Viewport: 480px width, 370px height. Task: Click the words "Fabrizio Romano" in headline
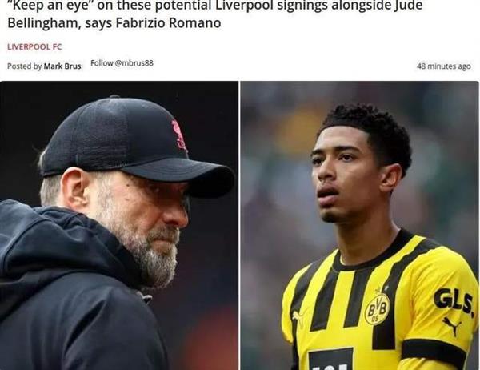[x=169, y=23]
